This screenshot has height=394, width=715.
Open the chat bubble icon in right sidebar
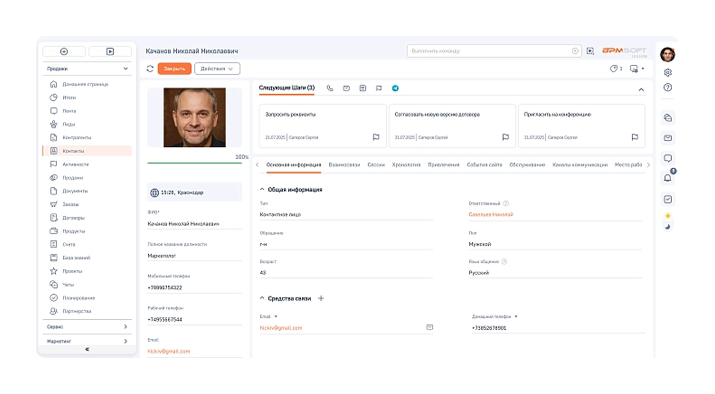(x=668, y=158)
